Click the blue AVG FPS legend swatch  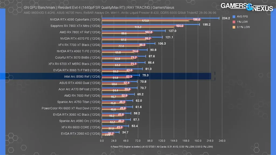(234, 16)
